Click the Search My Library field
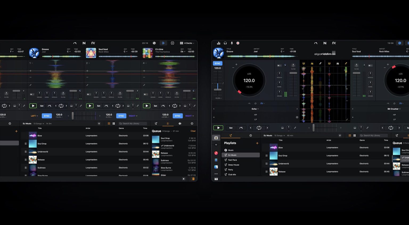The height and width of the screenshot is (225, 409). pos(132,123)
